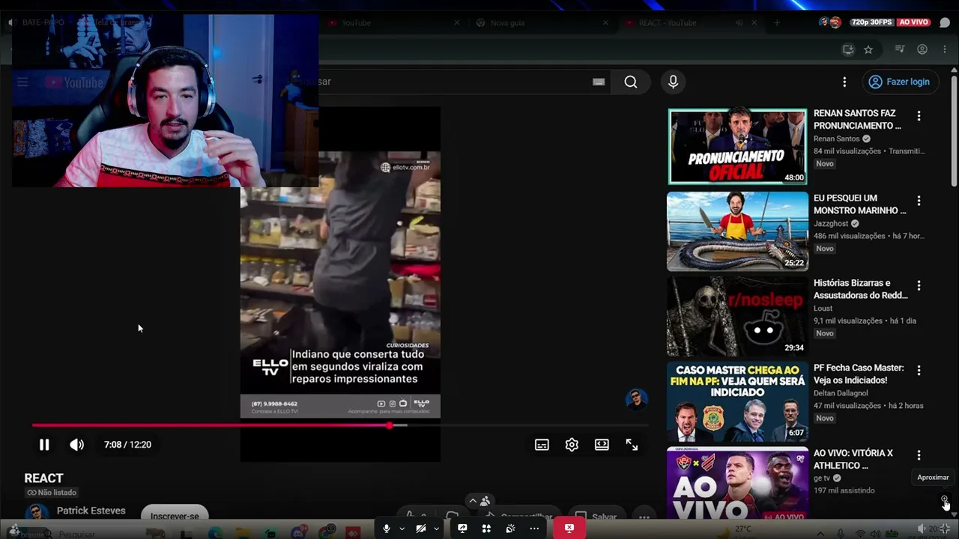Open options menu for the Jazzghost video
Screen dimensions: 959x539
point(919,201)
